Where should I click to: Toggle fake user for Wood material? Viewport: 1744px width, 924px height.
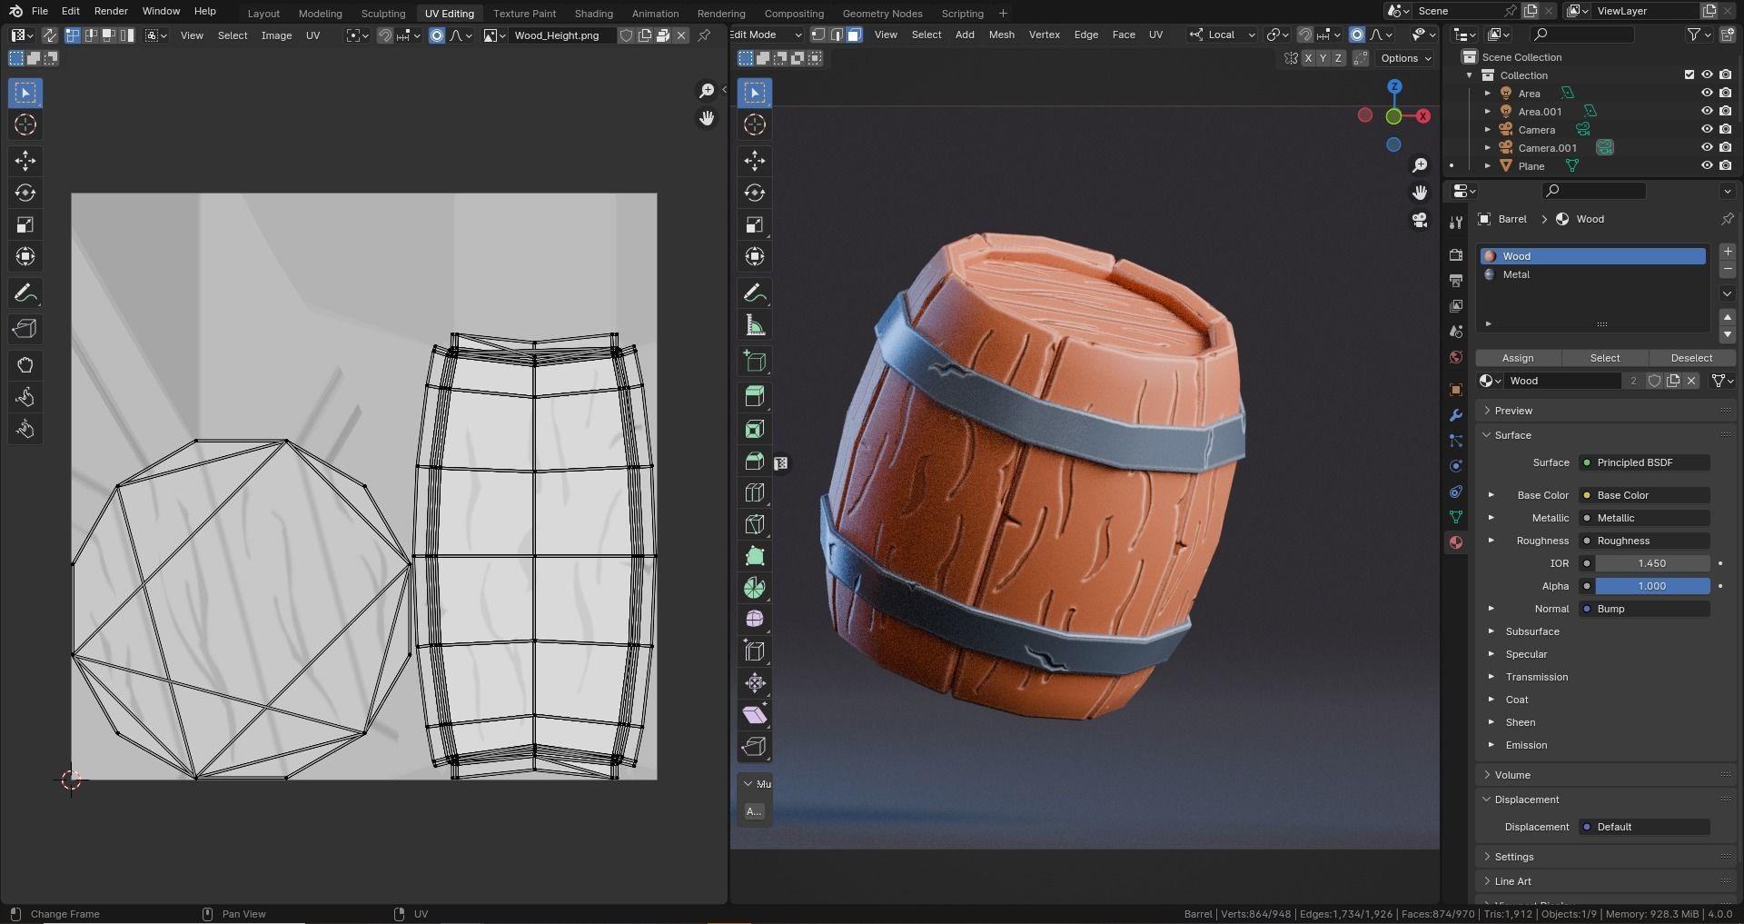(1654, 381)
